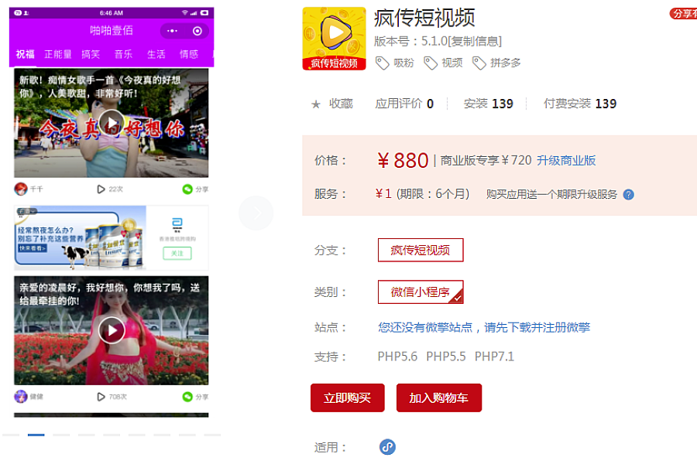
Task: Switch to the 搞笑 tab
Action: pyautogui.click(x=91, y=54)
